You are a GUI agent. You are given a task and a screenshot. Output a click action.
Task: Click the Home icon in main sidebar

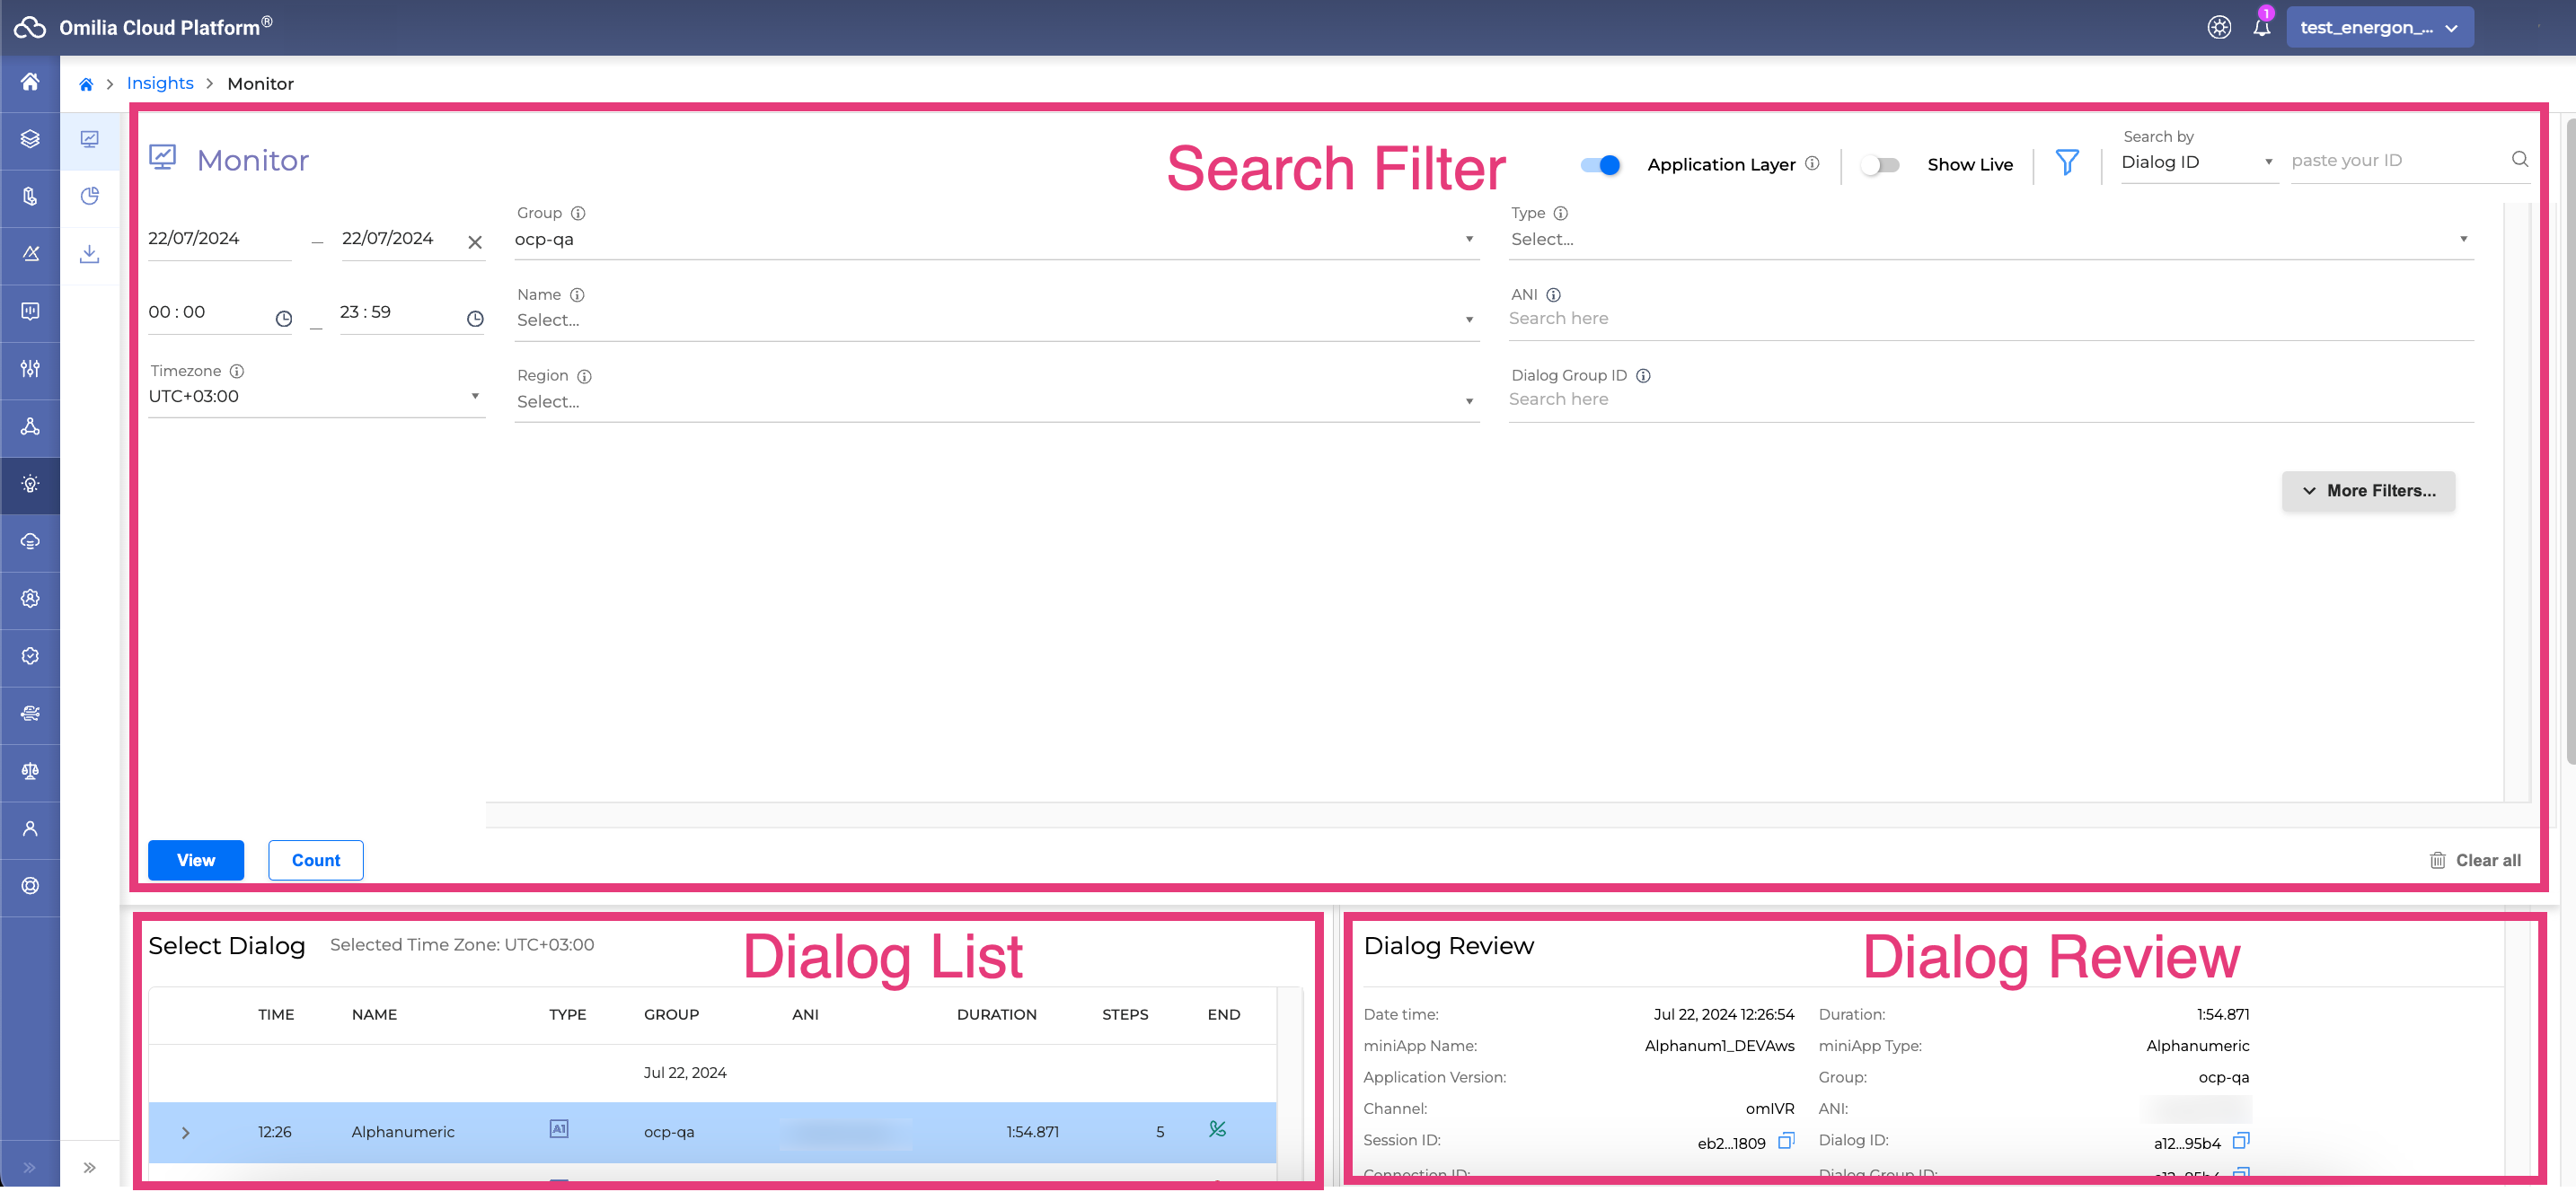coord(30,82)
